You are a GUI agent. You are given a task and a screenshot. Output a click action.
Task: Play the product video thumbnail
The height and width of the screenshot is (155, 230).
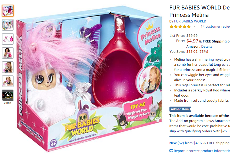(x=8, y=95)
